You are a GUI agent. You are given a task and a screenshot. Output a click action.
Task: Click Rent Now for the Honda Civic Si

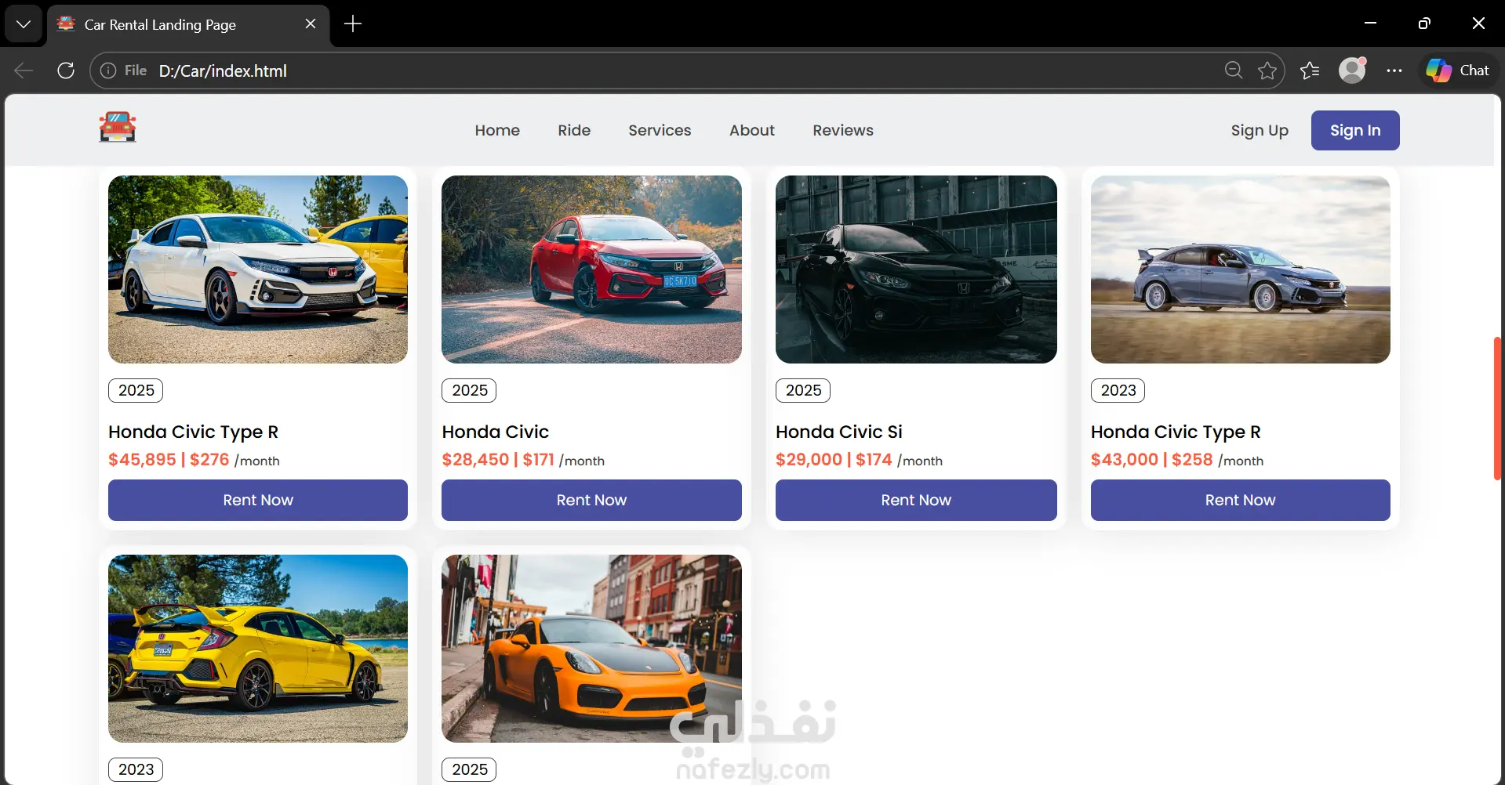click(916, 500)
